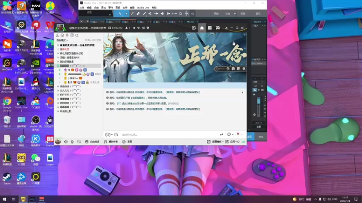Open the dropdown arrow beside 乐曲 button
Image resolution: width=362 pixels, height=203 pixels.
pyautogui.click(x=235, y=14)
